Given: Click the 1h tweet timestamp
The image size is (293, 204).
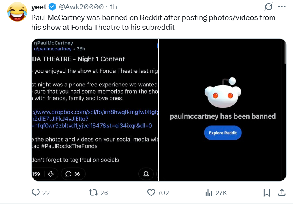Looking at the screenshot, I should tap(113, 7).
